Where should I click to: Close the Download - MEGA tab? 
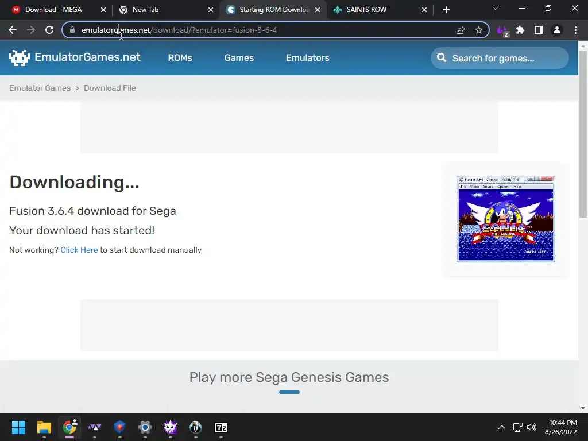pyautogui.click(x=103, y=10)
